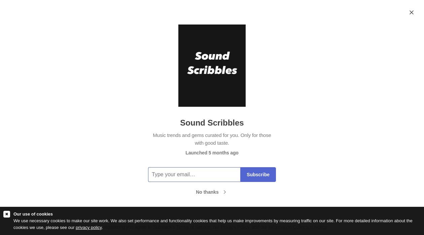Click the word "Scribbles" inside the logo

212,70
